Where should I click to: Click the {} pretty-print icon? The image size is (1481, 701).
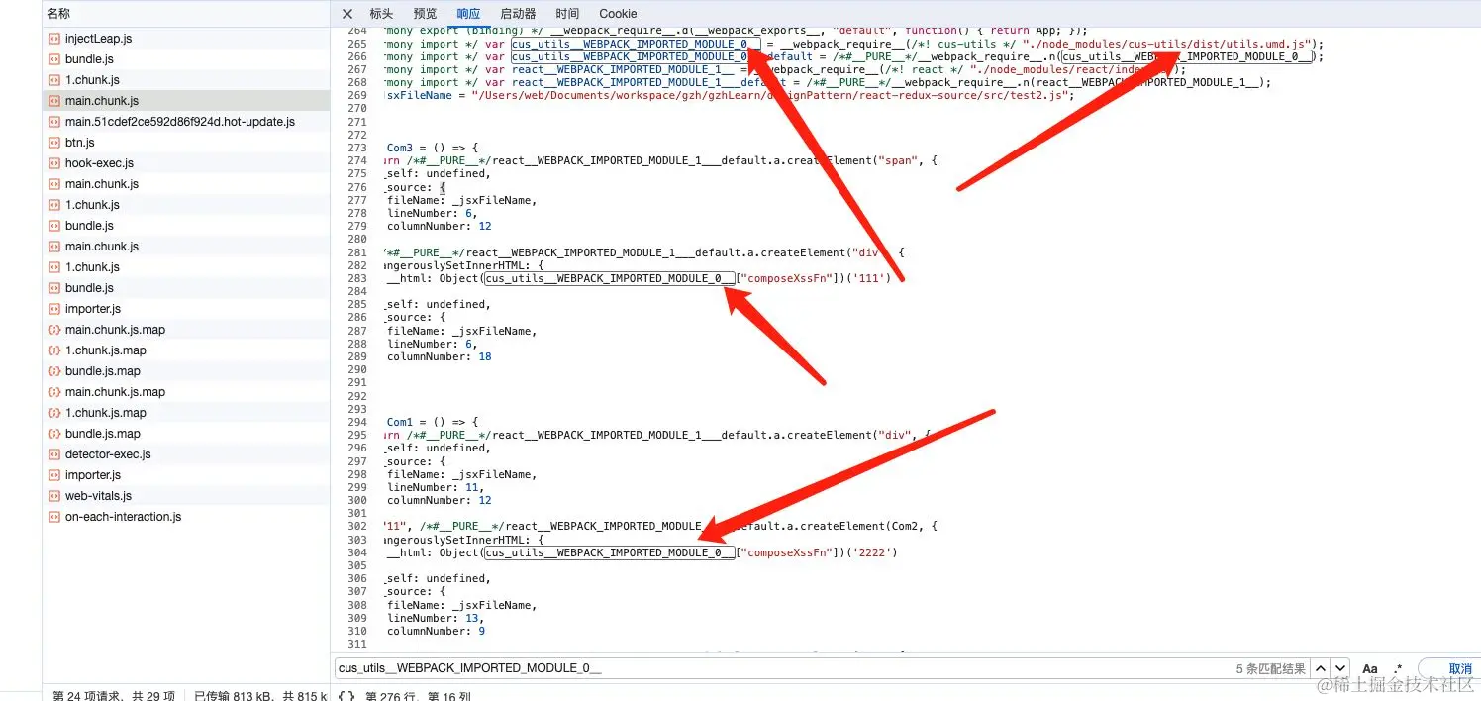(346, 696)
